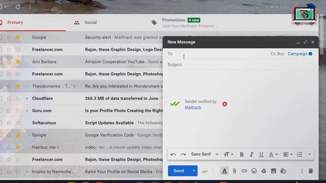Star the Habibur, me email
326x183 pixels.
pos(9,147)
